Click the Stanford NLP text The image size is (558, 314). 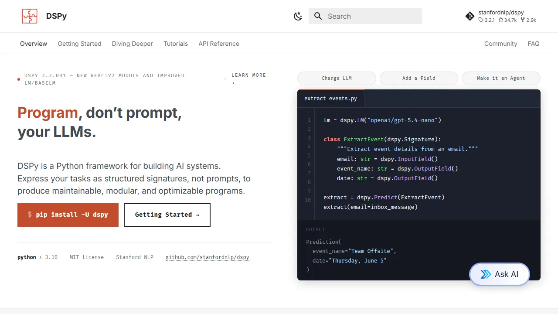pos(135,257)
